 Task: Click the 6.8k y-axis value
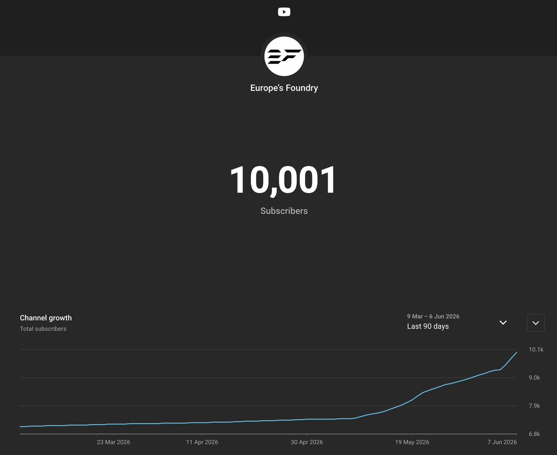pos(535,434)
